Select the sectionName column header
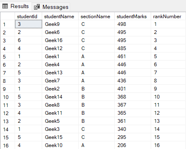The width and height of the screenshot is (186, 149). click(96, 17)
